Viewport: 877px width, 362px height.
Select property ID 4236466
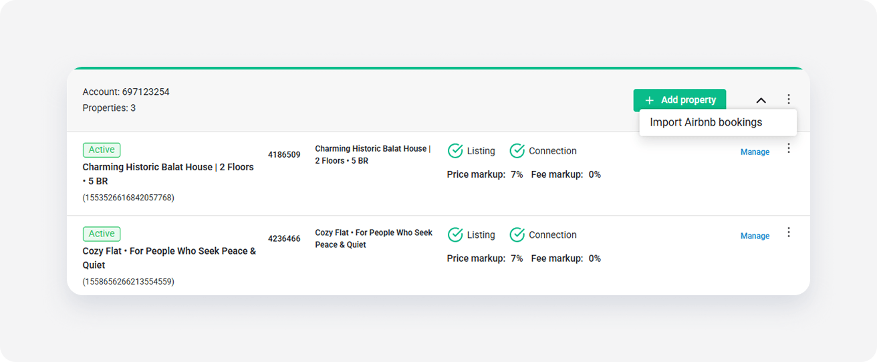tap(284, 239)
